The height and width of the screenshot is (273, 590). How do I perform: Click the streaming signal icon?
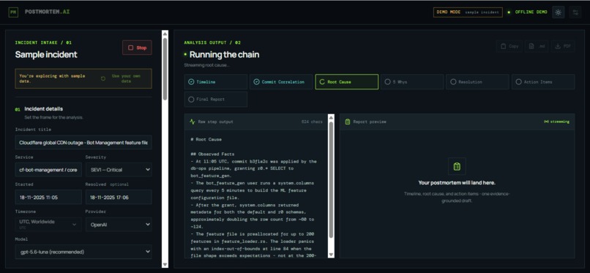tap(546, 121)
